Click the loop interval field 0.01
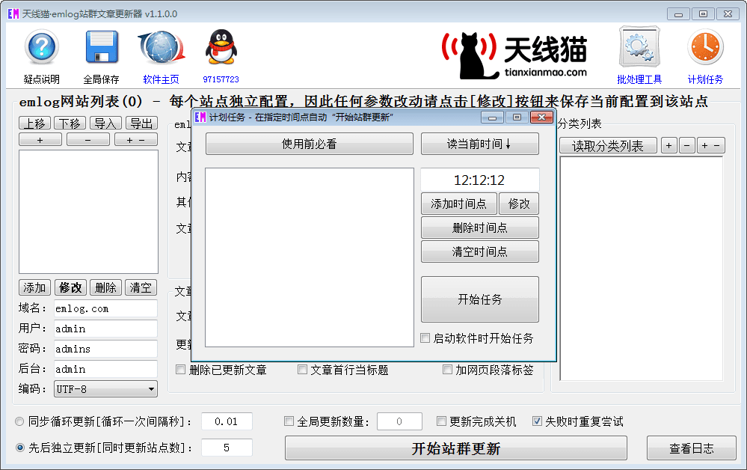 [x=227, y=421]
